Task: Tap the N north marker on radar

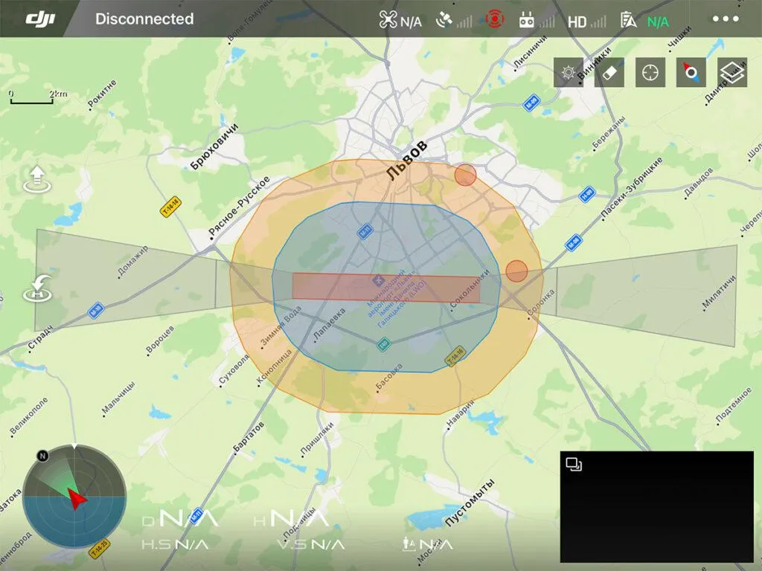Action: [x=42, y=456]
